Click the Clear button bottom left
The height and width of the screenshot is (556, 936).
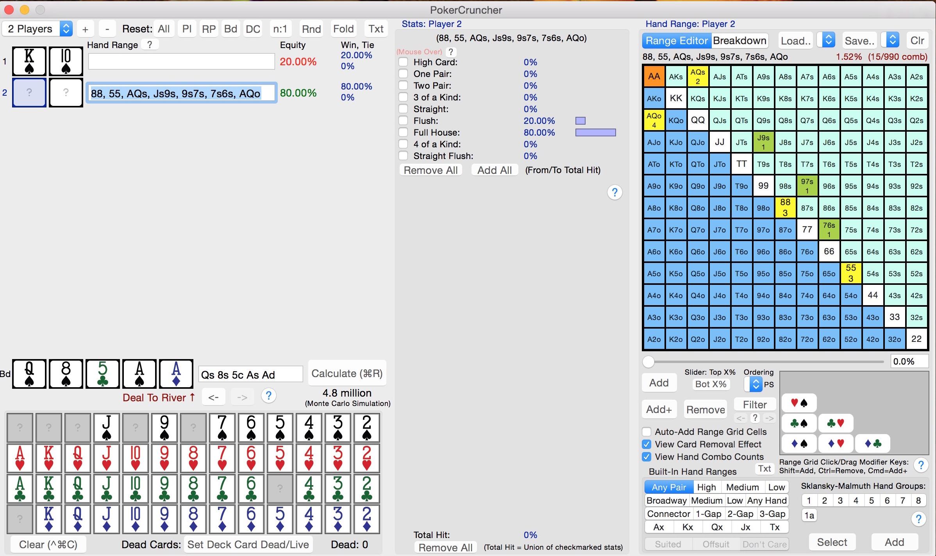click(x=48, y=545)
